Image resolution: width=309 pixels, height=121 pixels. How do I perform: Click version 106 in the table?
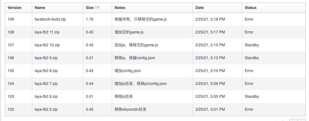click(11, 58)
